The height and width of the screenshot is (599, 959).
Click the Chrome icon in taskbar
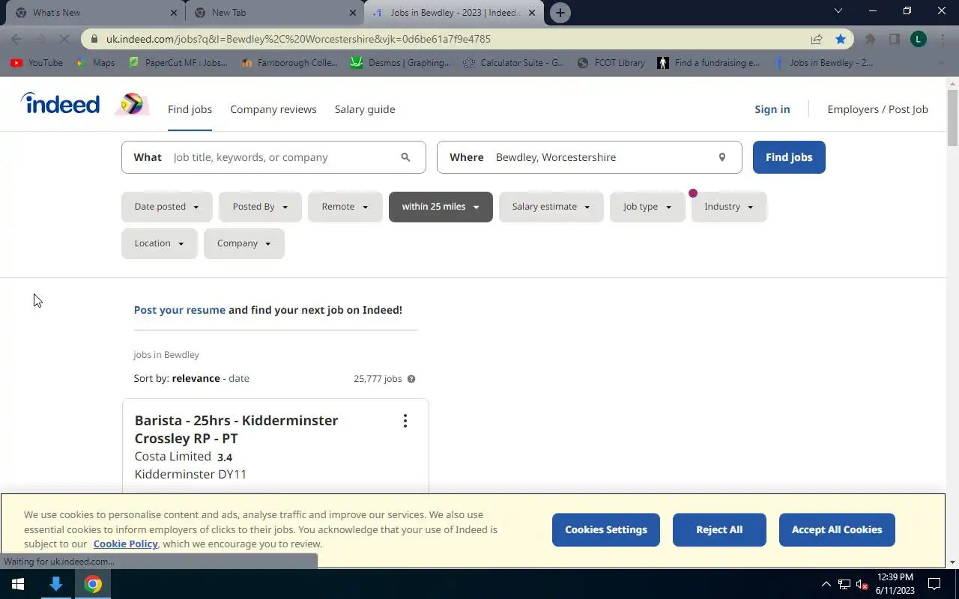93,584
